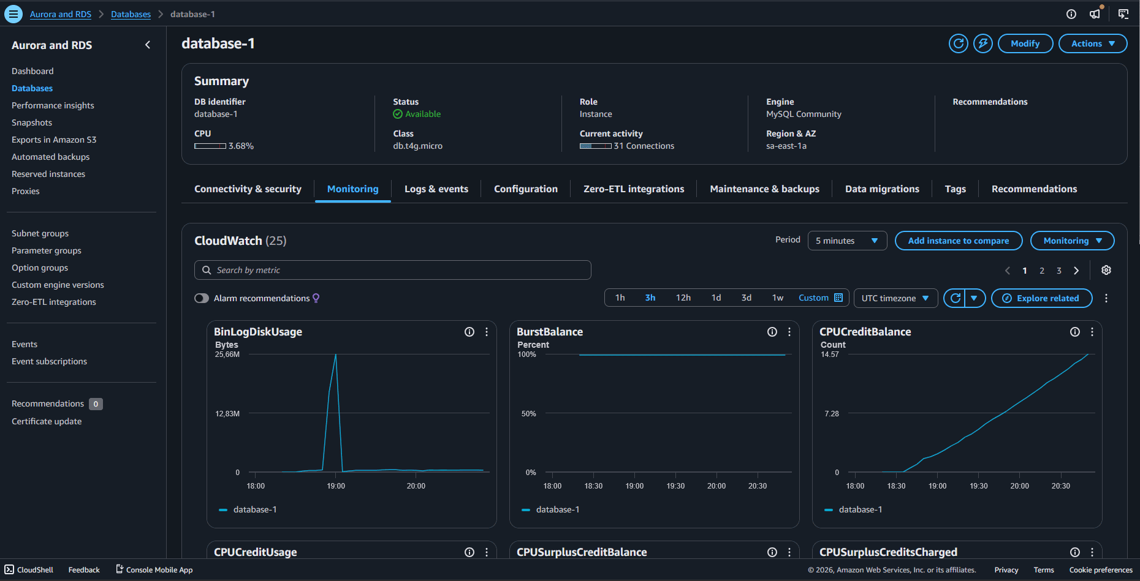Click the Custom time range calendar icon

838,298
